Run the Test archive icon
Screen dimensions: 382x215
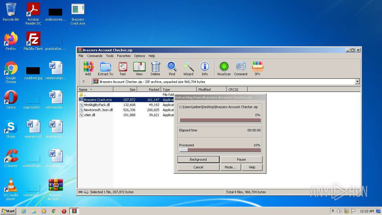pyautogui.click(x=123, y=69)
